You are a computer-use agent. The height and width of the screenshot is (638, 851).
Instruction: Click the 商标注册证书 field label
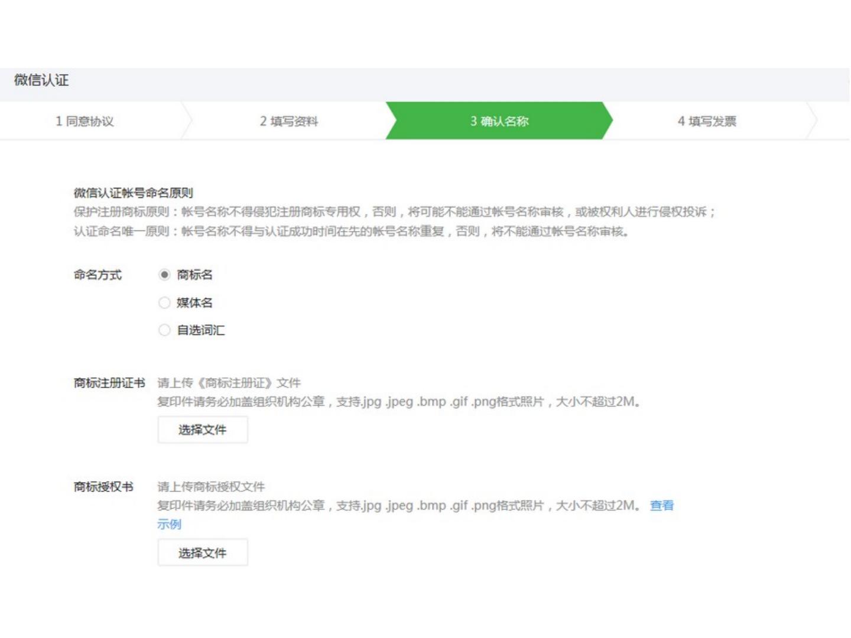click(109, 383)
